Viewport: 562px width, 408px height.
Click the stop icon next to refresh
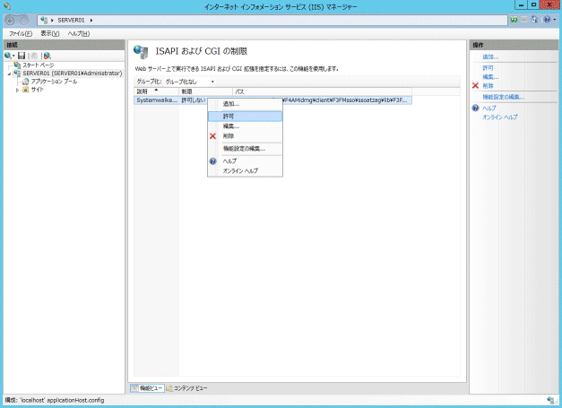[x=524, y=20]
